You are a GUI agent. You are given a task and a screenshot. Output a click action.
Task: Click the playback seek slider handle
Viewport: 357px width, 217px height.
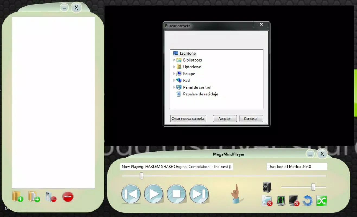coord(141,176)
